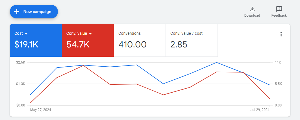Click the $1.3K axis label
The image size is (300, 120).
point(21,84)
